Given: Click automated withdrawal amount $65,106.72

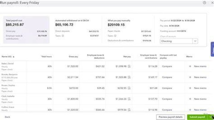Looking at the screenshot, I should [x=64, y=25].
